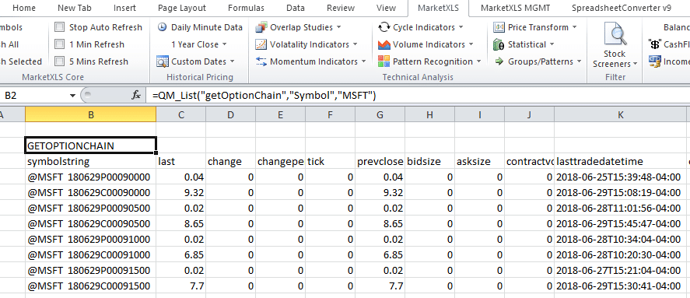
Task: Click the fx insert function icon
Action: pyautogui.click(x=136, y=95)
